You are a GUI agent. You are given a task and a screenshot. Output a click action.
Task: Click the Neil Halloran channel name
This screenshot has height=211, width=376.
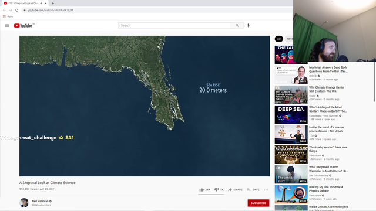coord(40,201)
